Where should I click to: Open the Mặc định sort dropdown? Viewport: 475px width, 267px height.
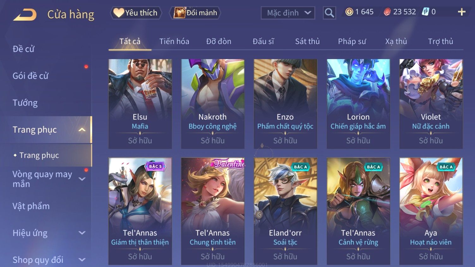point(288,13)
